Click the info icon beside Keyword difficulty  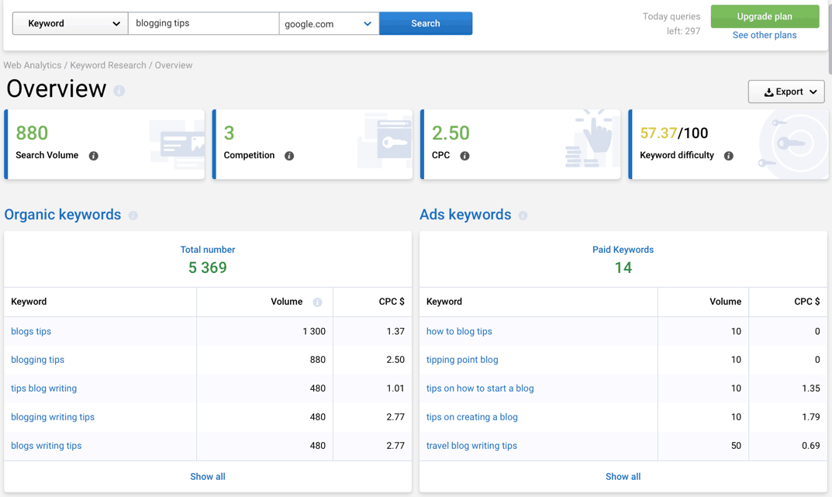727,156
